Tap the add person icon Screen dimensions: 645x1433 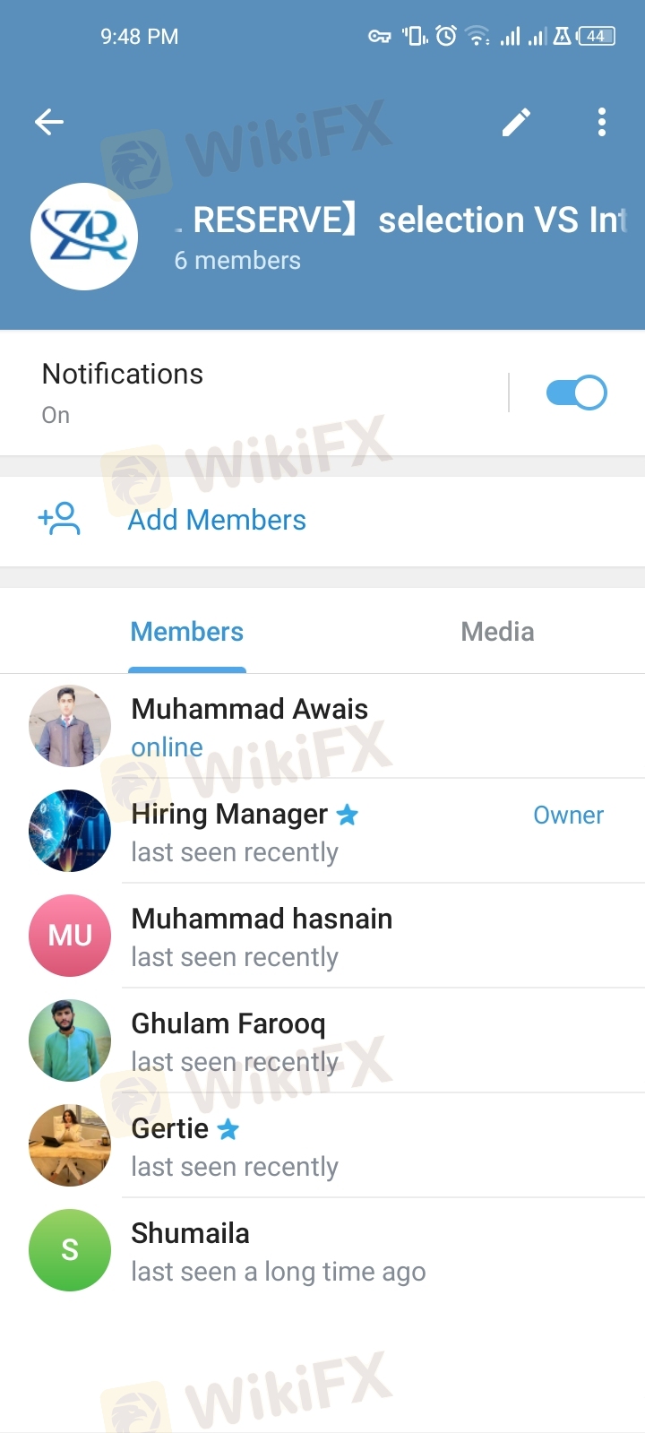point(59,519)
